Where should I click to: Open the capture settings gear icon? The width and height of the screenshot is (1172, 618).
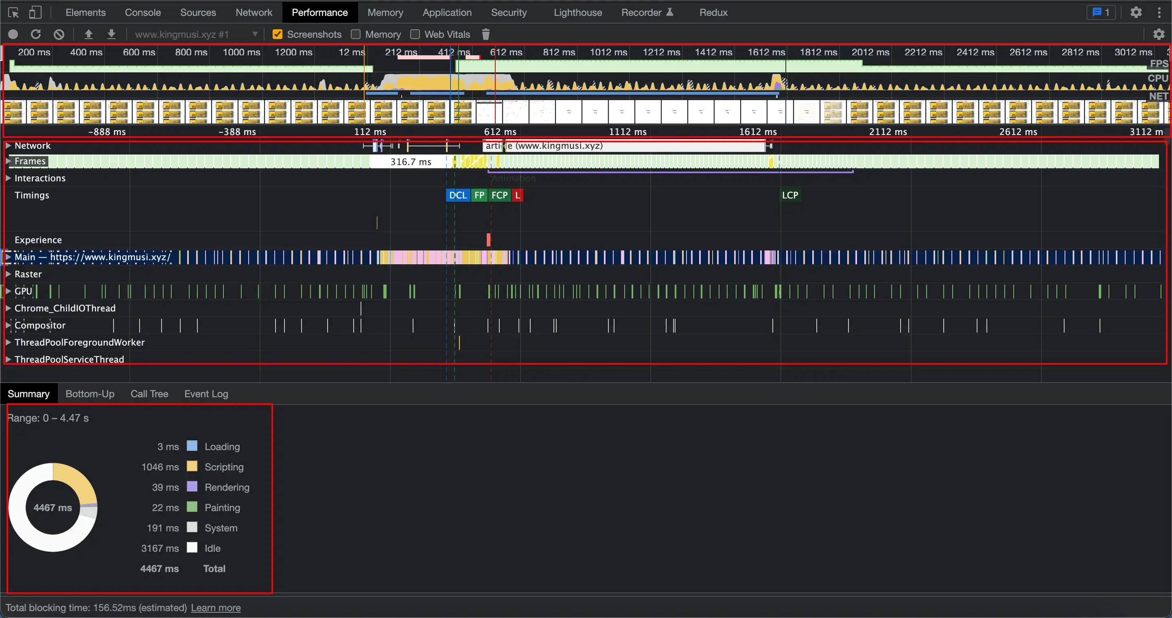(1158, 34)
